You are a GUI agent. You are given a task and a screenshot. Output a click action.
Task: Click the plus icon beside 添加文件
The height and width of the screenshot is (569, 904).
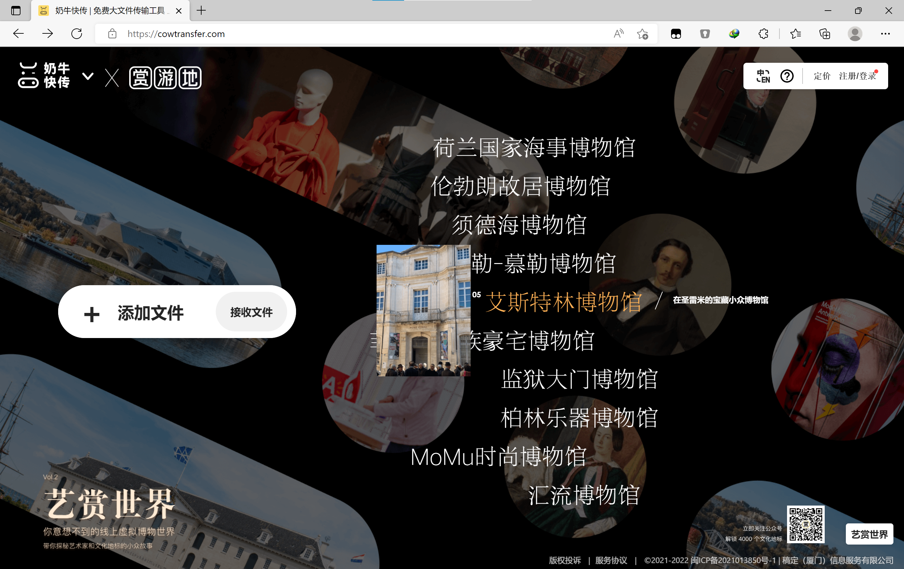[92, 315]
